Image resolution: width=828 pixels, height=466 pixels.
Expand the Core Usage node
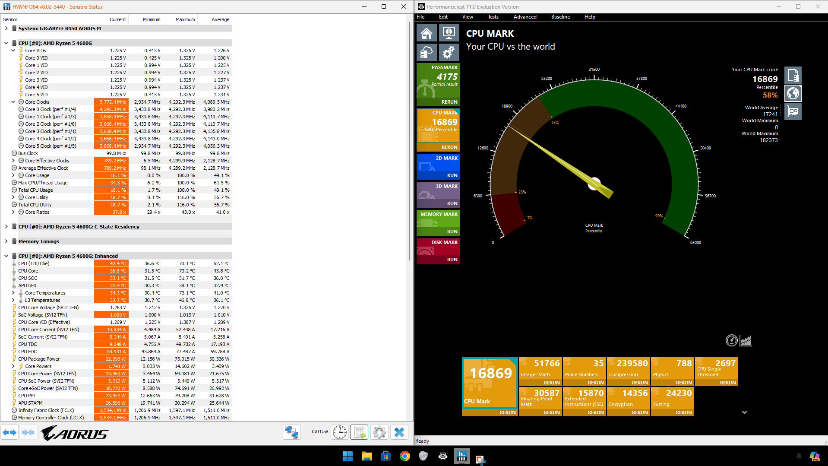click(13, 175)
